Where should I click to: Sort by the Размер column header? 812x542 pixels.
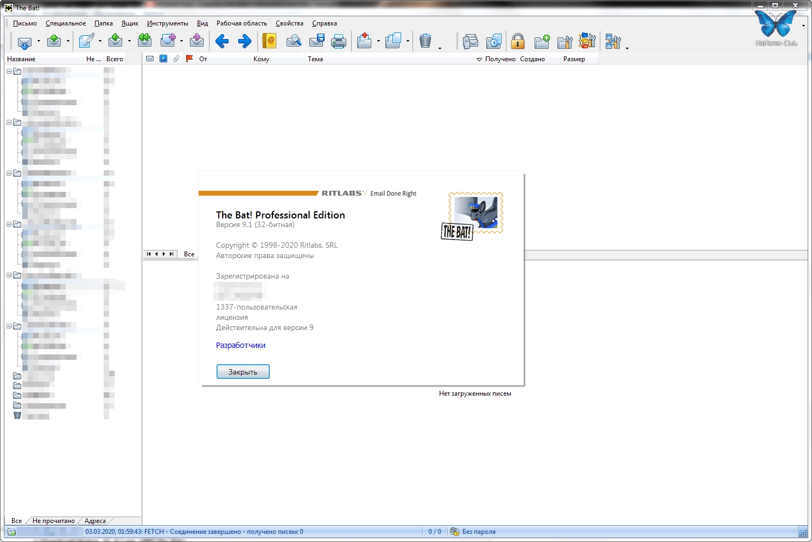pyautogui.click(x=579, y=59)
